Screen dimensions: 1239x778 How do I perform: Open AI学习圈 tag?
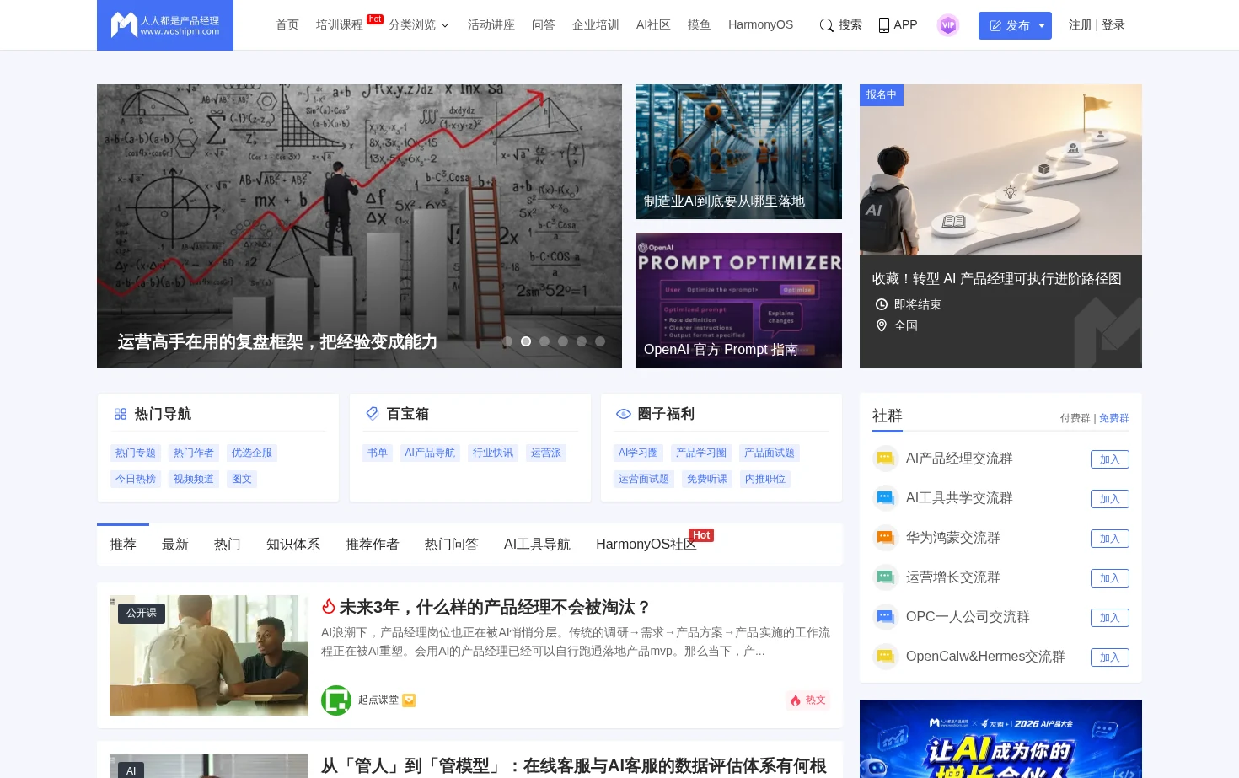click(639, 453)
